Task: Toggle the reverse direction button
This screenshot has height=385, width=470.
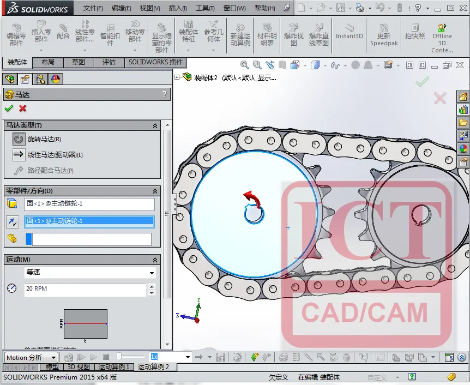Action: (13, 221)
